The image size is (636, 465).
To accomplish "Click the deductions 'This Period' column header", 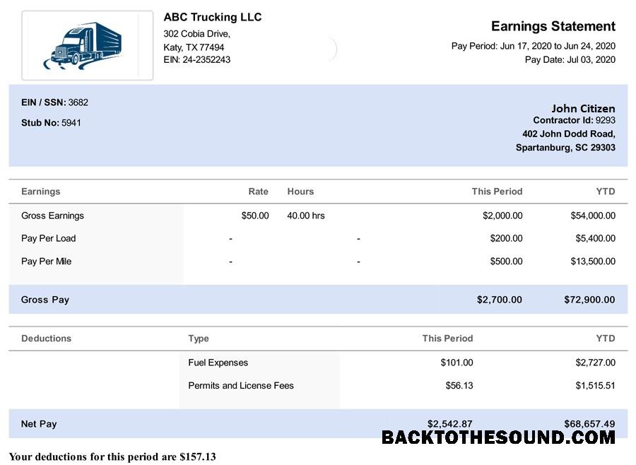I will click(447, 339).
